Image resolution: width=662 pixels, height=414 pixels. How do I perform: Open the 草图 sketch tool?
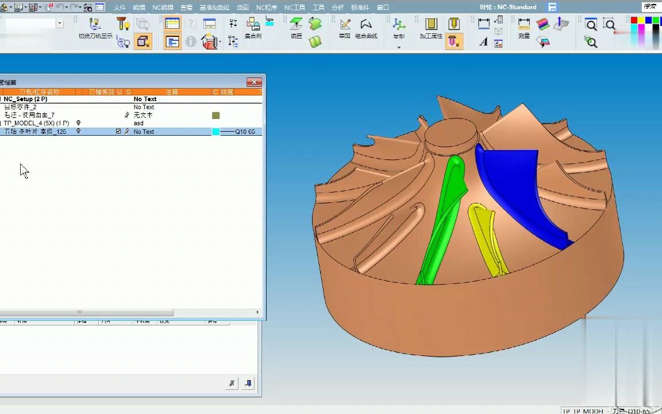point(345,25)
